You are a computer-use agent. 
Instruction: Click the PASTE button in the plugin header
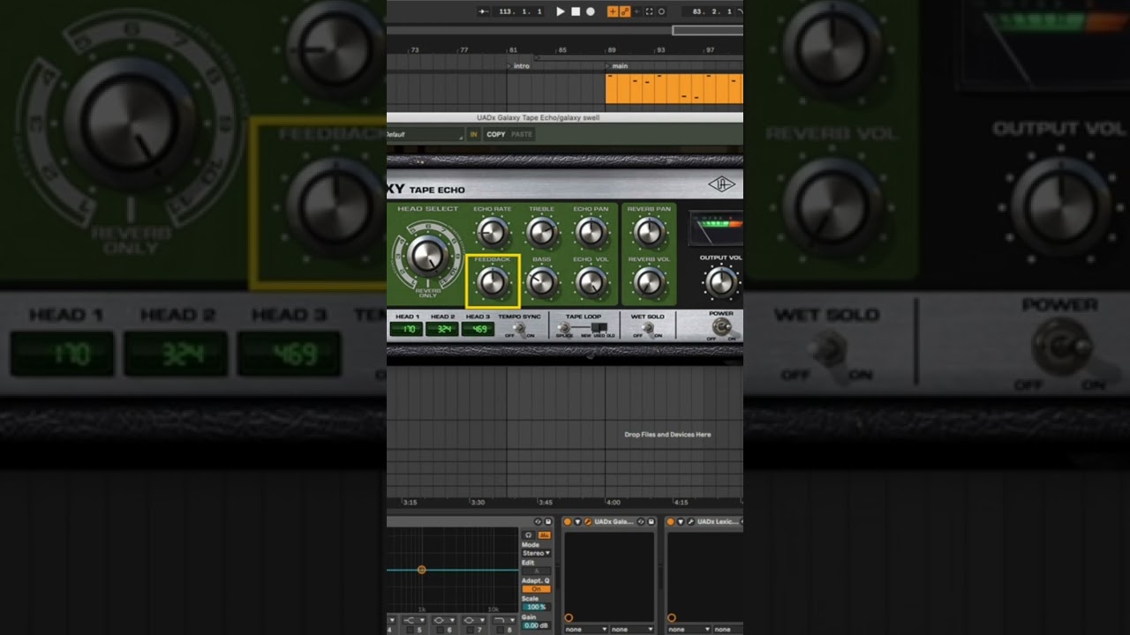tap(522, 134)
